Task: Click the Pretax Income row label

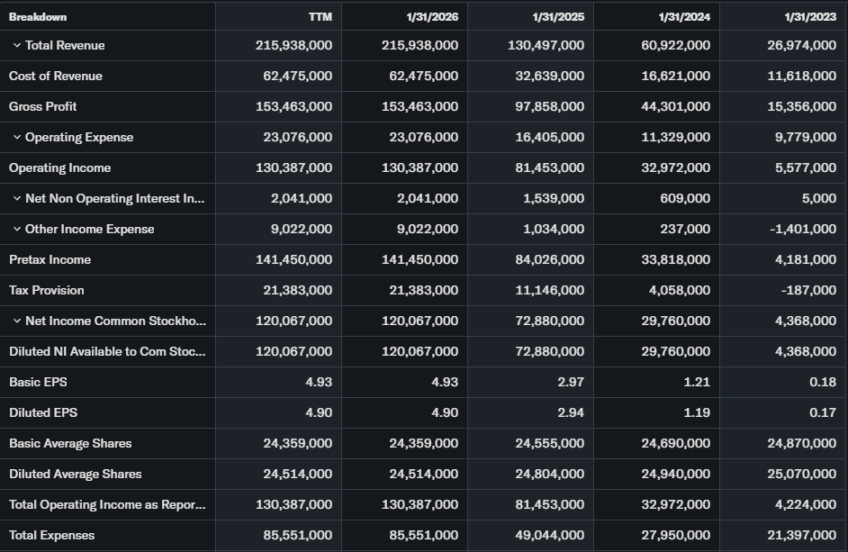Action: pyautogui.click(x=50, y=260)
